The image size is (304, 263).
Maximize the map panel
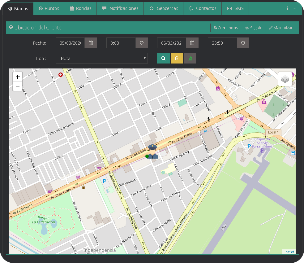[280, 28]
